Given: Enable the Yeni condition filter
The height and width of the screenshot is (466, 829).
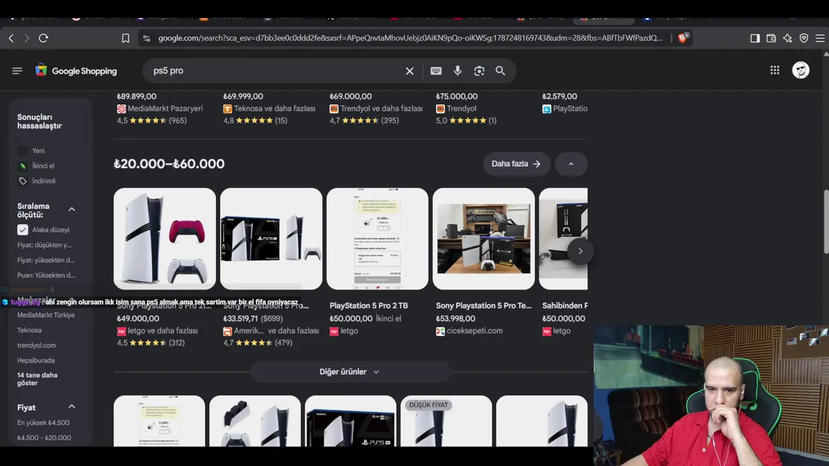Looking at the screenshot, I should pyautogui.click(x=38, y=151).
